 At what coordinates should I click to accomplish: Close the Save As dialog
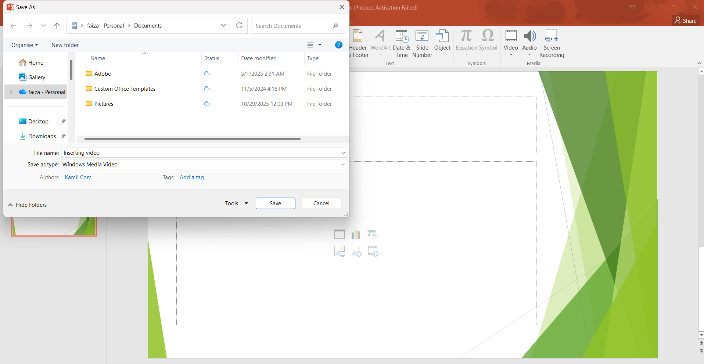point(342,7)
